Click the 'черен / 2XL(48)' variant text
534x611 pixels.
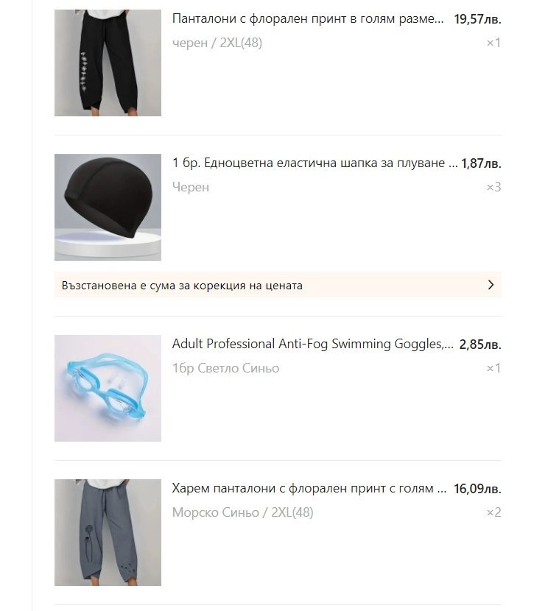[x=217, y=43]
